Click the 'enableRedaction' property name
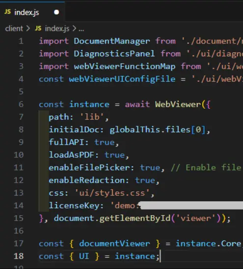Screen dimensions: 243x269 [86, 180]
